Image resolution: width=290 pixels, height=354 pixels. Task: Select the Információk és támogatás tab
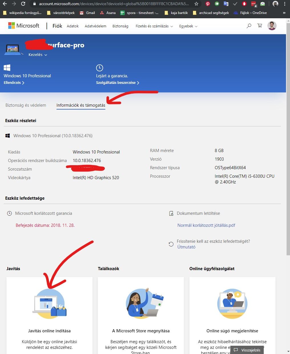81,105
